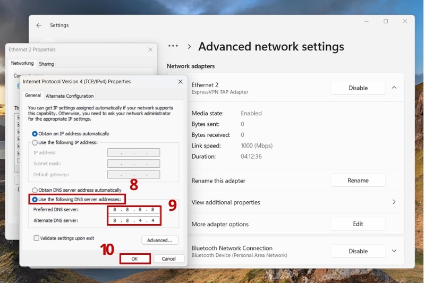Click the IP address field

coord(134,152)
